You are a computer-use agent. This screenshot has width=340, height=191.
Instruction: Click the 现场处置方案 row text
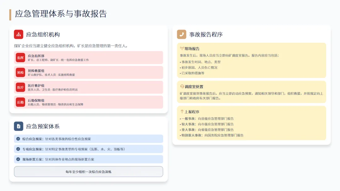coord(58,159)
